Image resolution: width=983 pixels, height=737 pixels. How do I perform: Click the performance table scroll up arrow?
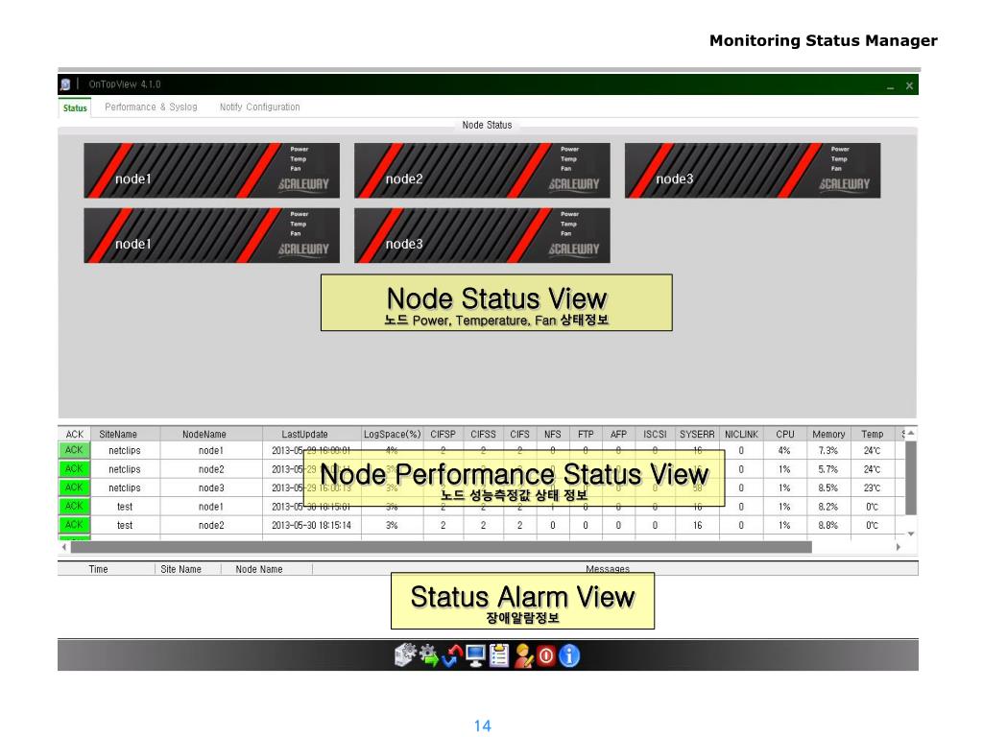(x=911, y=433)
